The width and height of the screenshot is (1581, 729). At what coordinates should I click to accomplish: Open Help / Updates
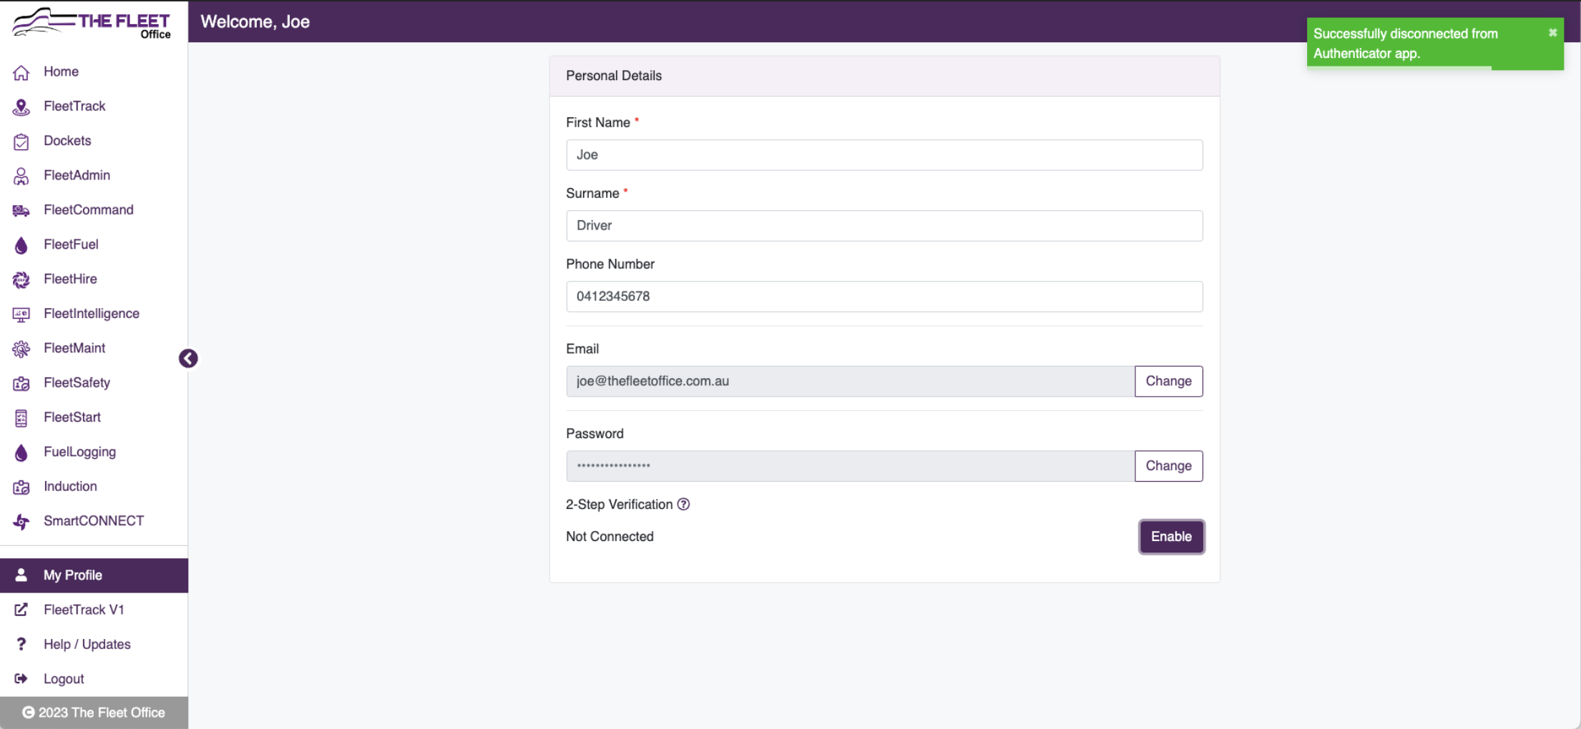tap(87, 643)
